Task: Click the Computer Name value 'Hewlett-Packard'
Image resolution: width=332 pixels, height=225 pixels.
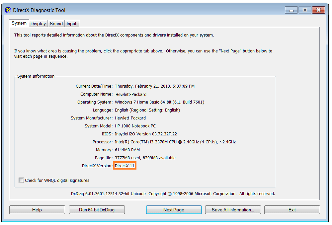Action: [131, 94]
